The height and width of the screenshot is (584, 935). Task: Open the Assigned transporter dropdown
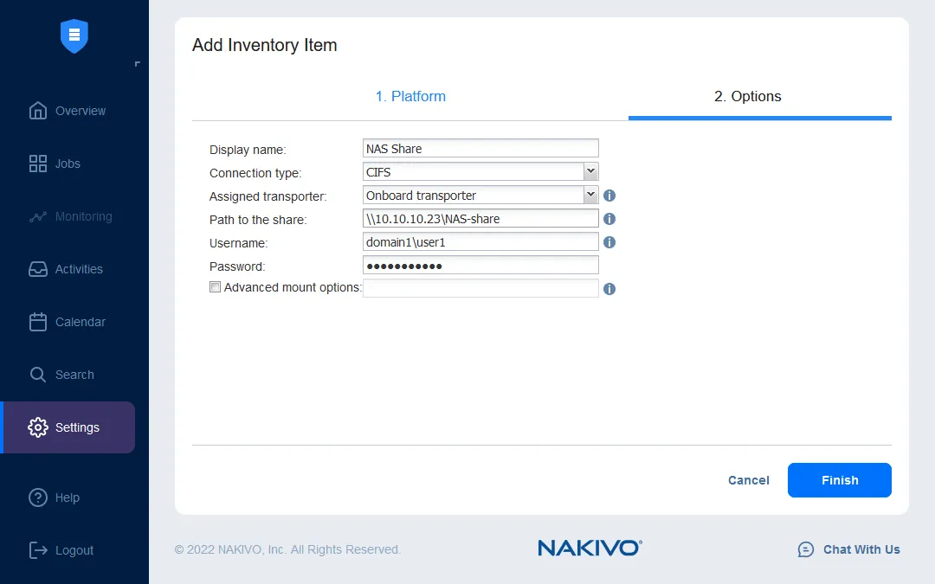coord(590,195)
